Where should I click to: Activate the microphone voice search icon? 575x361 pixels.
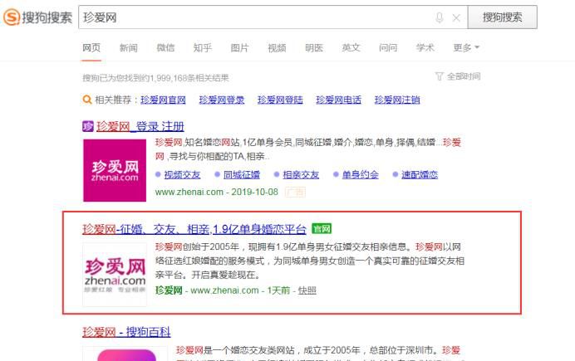[440, 17]
